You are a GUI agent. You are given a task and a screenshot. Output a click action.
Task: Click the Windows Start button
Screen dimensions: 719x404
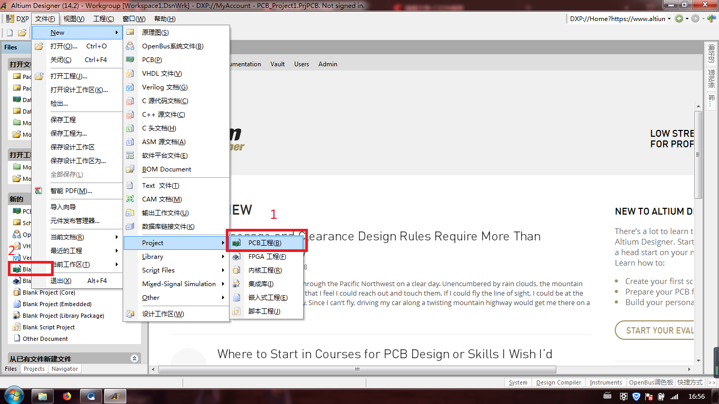pos(13,395)
